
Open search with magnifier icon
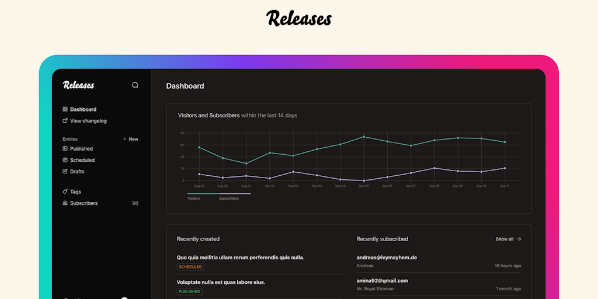(135, 85)
